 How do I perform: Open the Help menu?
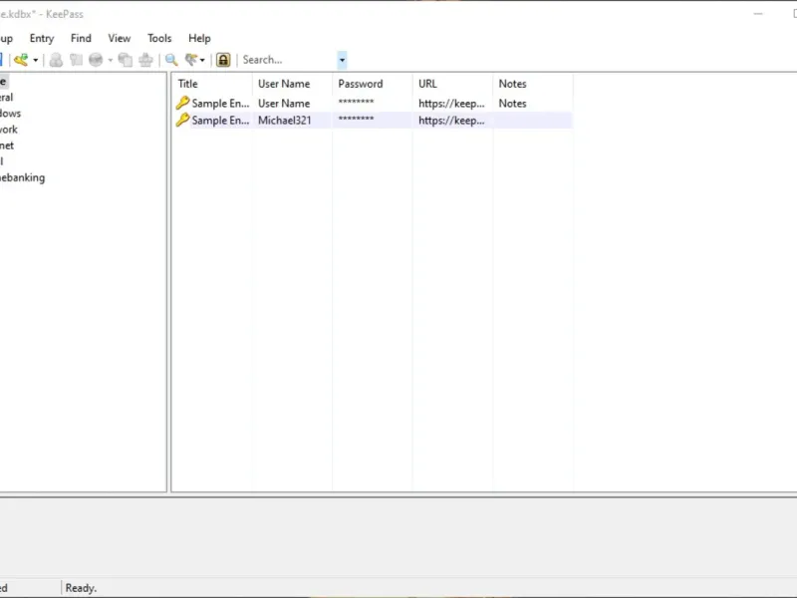coord(199,38)
